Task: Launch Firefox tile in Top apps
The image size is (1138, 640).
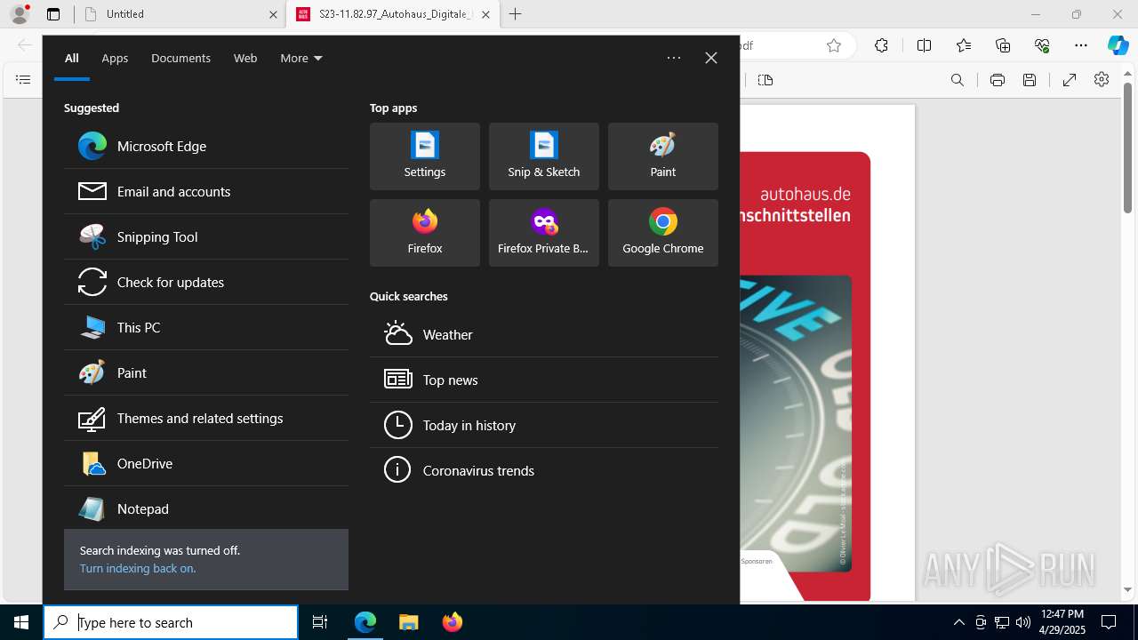Action: 425,233
